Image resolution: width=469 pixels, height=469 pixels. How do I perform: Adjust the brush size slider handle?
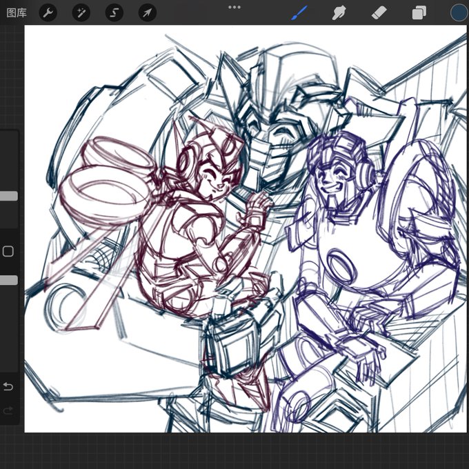tap(9, 196)
